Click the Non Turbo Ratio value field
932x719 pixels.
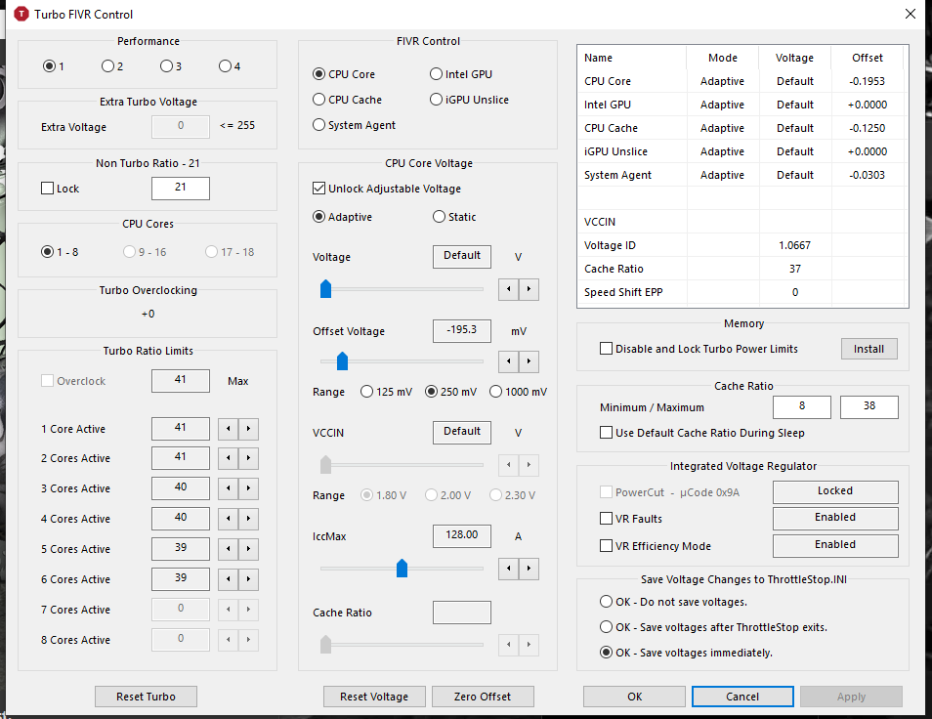tap(181, 189)
